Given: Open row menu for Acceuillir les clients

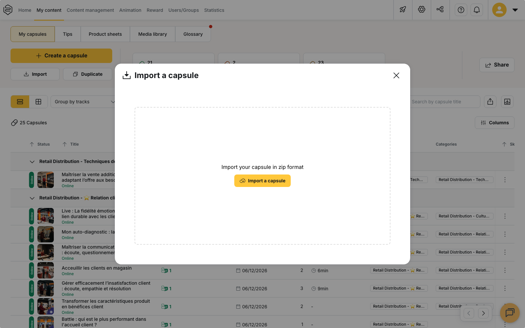Looking at the screenshot, I should [x=505, y=270].
